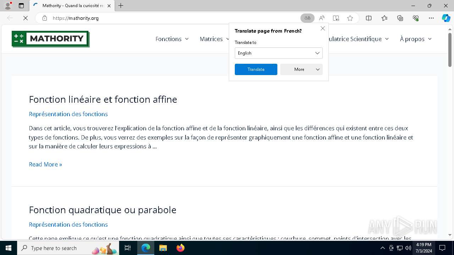Start Read aloud from address bar
Screen dimensions: 454x255
(x=322, y=18)
